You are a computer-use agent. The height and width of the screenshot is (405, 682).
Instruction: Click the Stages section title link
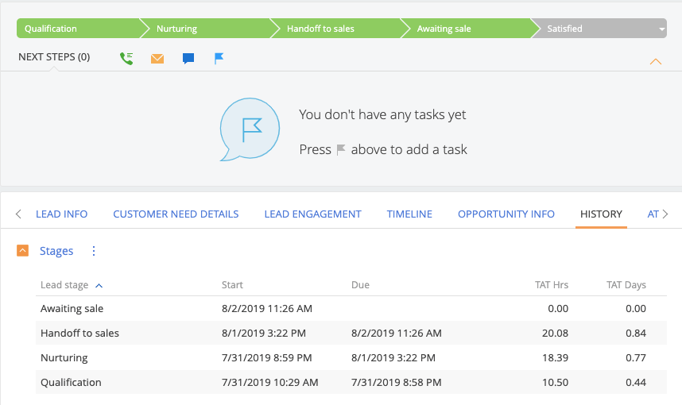[x=56, y=251]
